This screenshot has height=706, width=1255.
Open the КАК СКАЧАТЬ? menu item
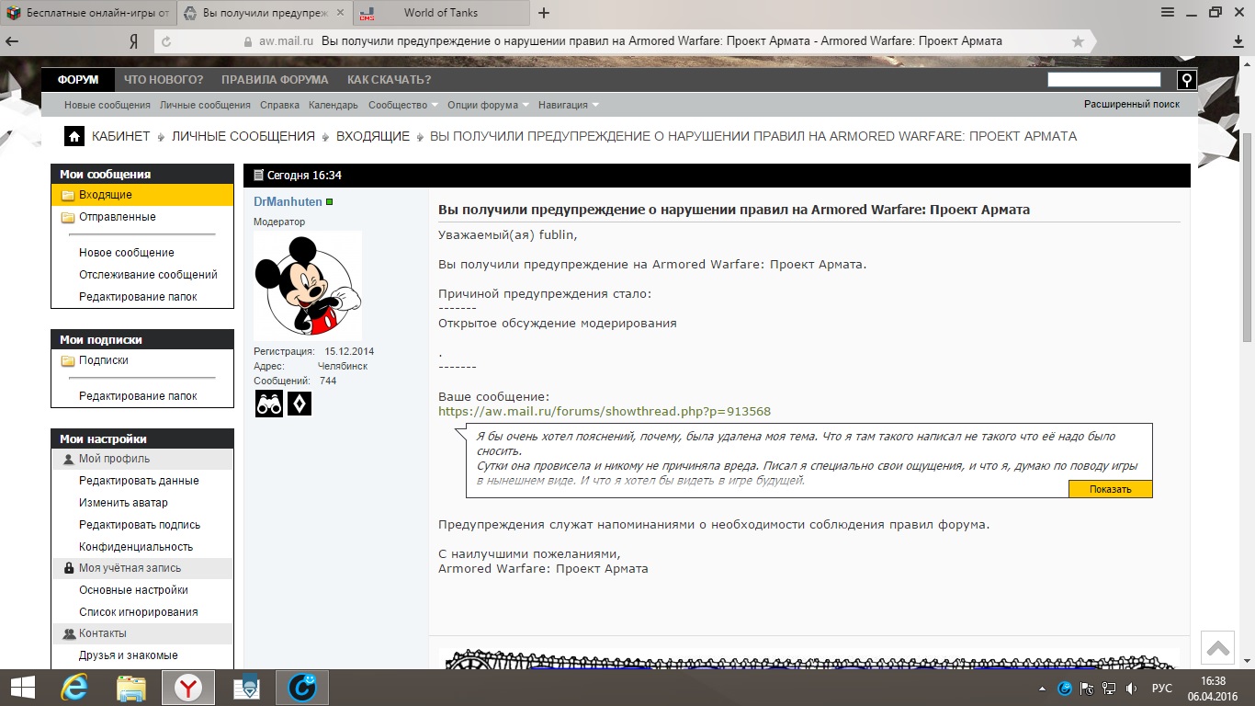point(389,80)
